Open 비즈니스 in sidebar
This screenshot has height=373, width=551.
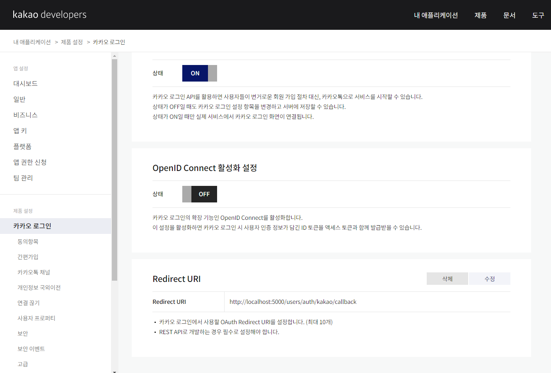pos(25,115)
